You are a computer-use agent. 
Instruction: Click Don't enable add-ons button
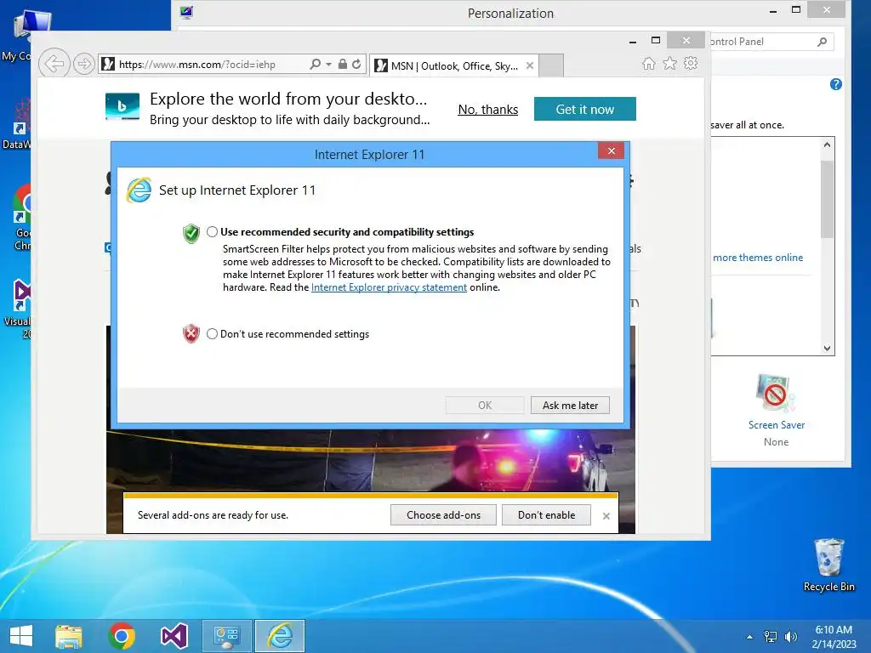point(546,514)
